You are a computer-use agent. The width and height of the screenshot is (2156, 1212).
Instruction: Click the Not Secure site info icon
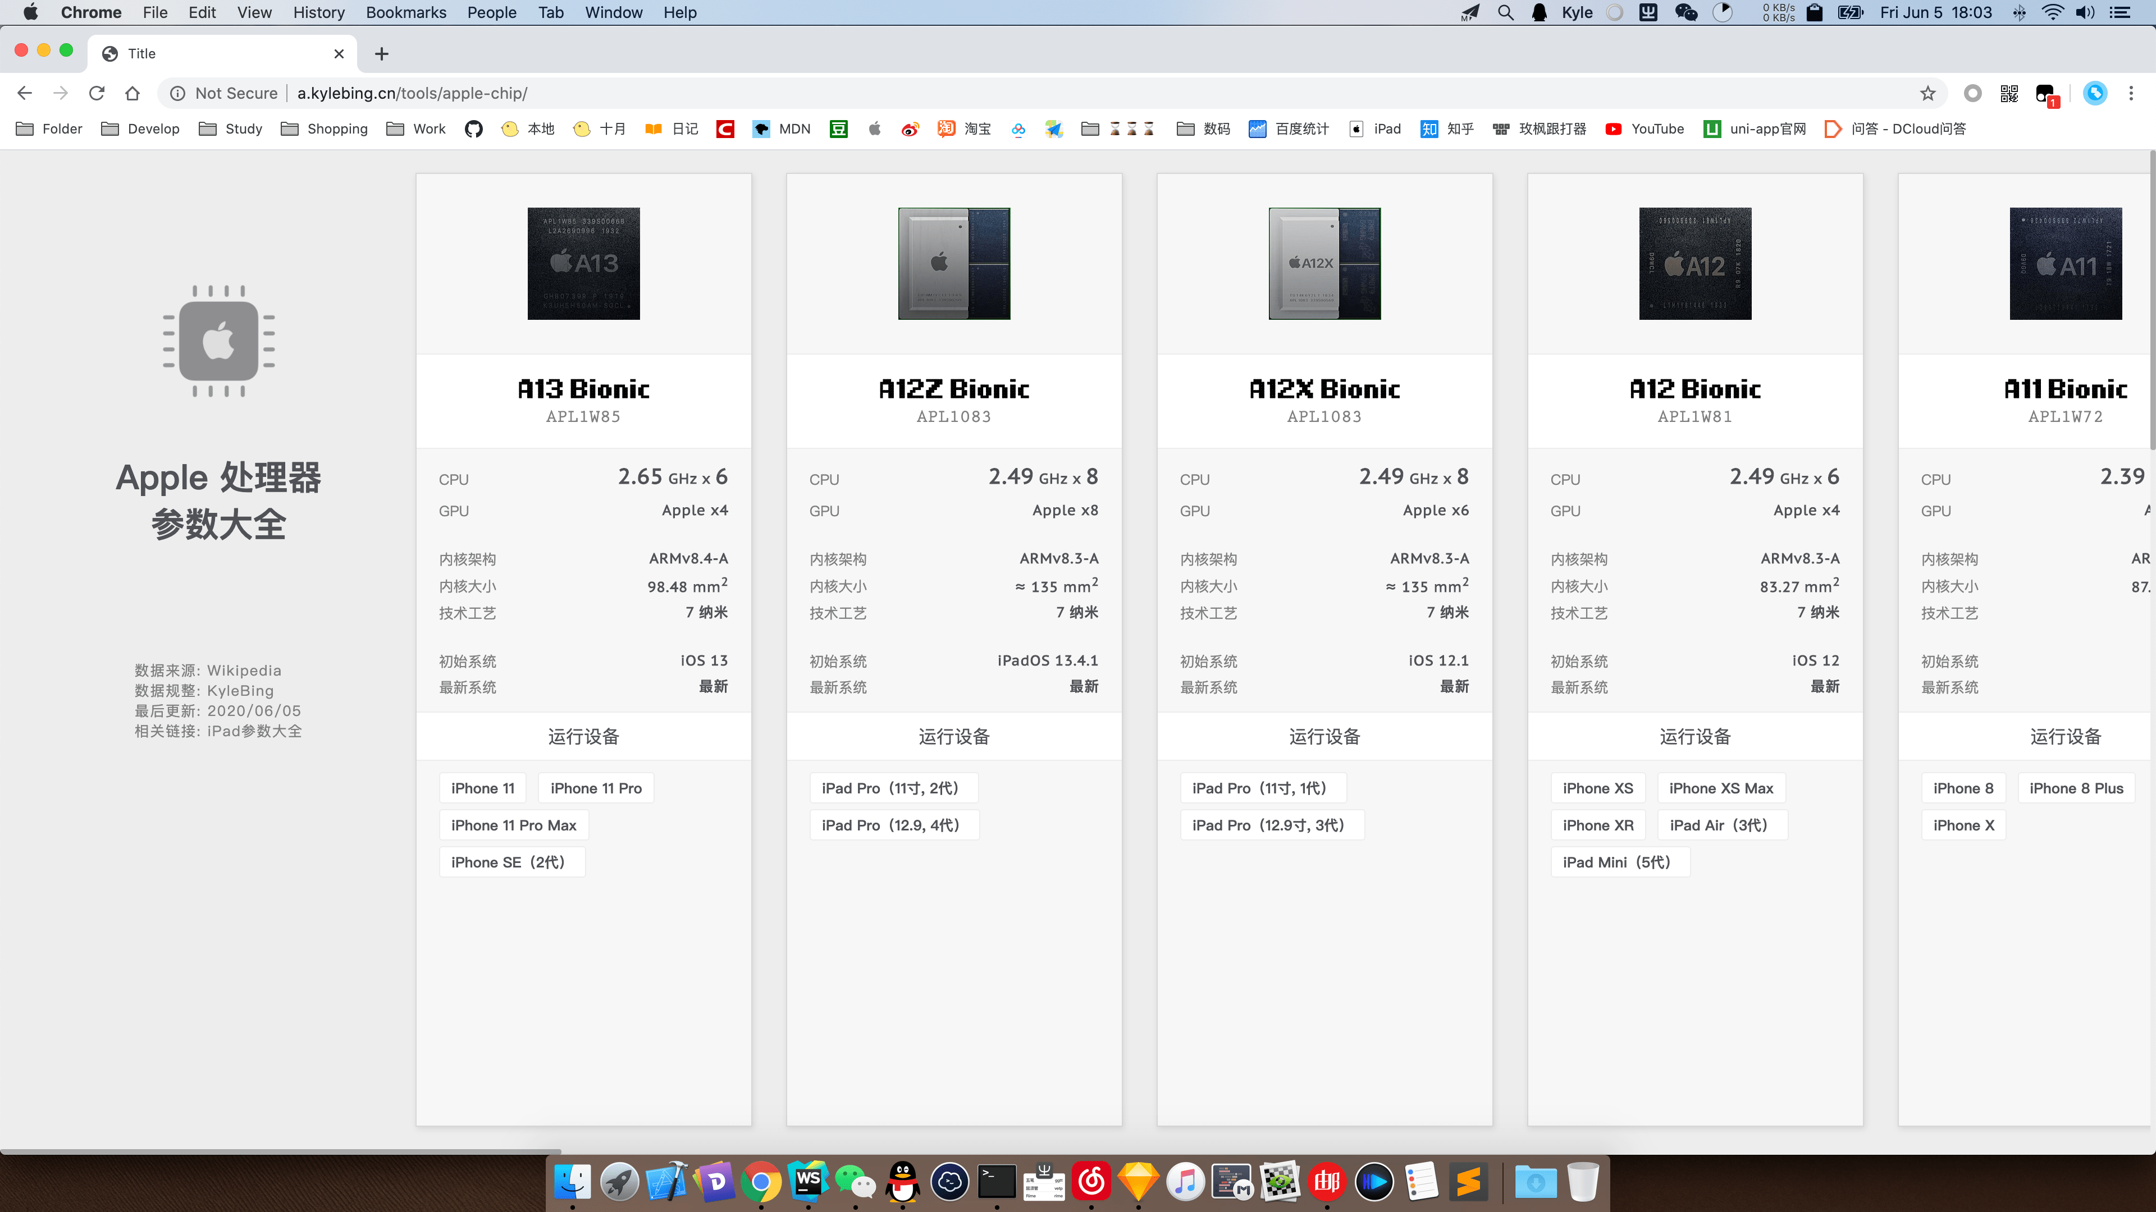177,93
